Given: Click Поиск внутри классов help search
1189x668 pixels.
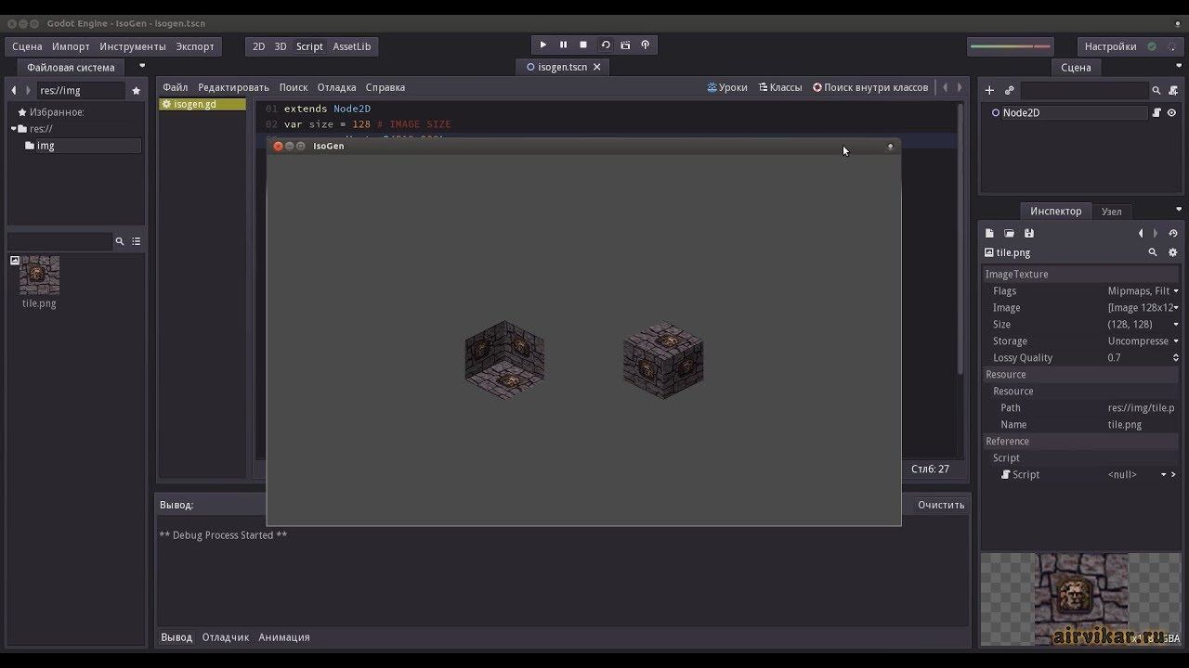Looking at the screenshot, I should pyautogui.click(x=870, y=87).
